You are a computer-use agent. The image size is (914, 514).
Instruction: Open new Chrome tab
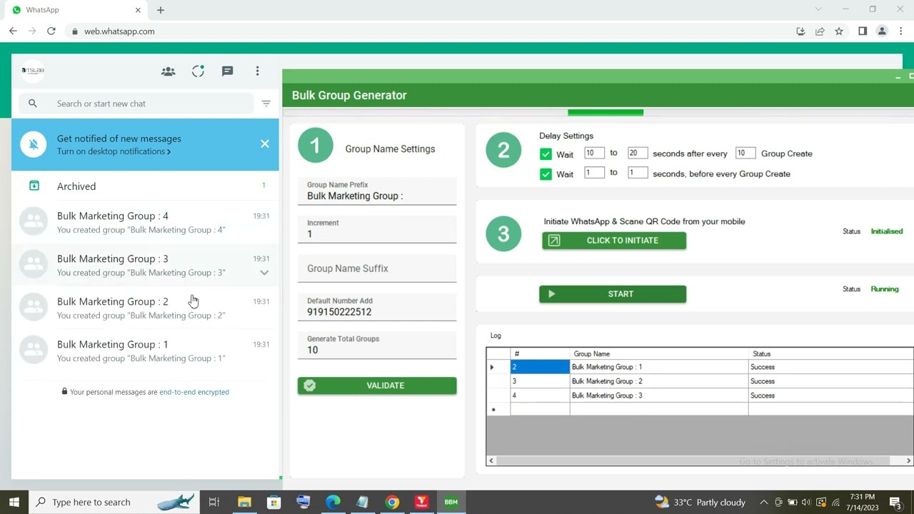point(161,10)
